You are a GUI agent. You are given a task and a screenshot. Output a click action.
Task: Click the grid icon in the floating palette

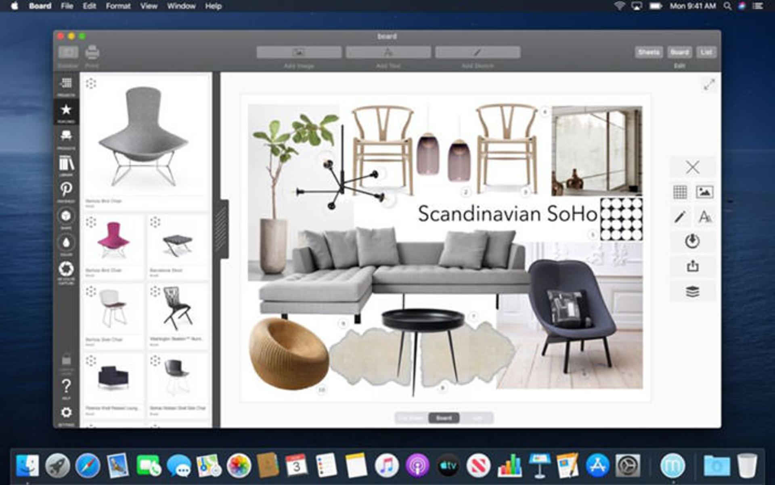(x=680, y=192)
